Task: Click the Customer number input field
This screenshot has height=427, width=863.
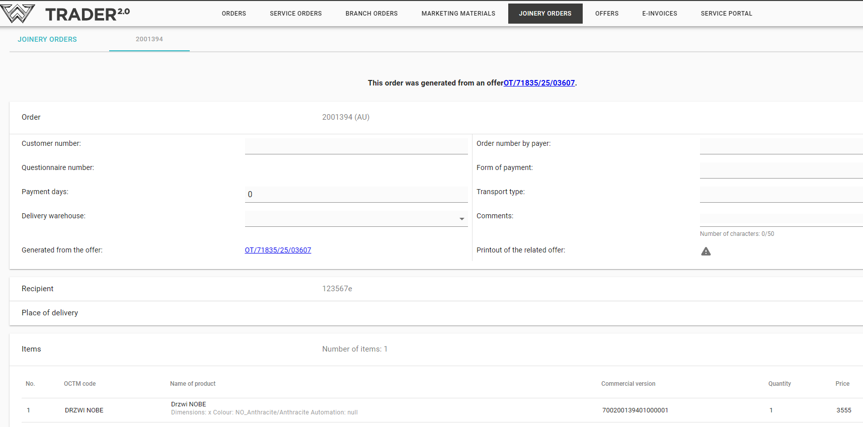Action: pos(356,146)
